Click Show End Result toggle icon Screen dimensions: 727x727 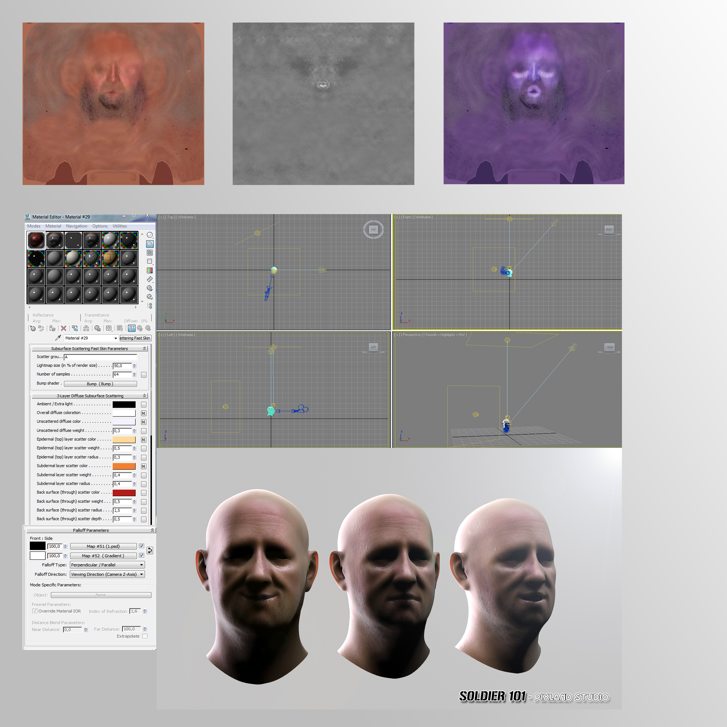pyautogui.click(x=132, y=329)
